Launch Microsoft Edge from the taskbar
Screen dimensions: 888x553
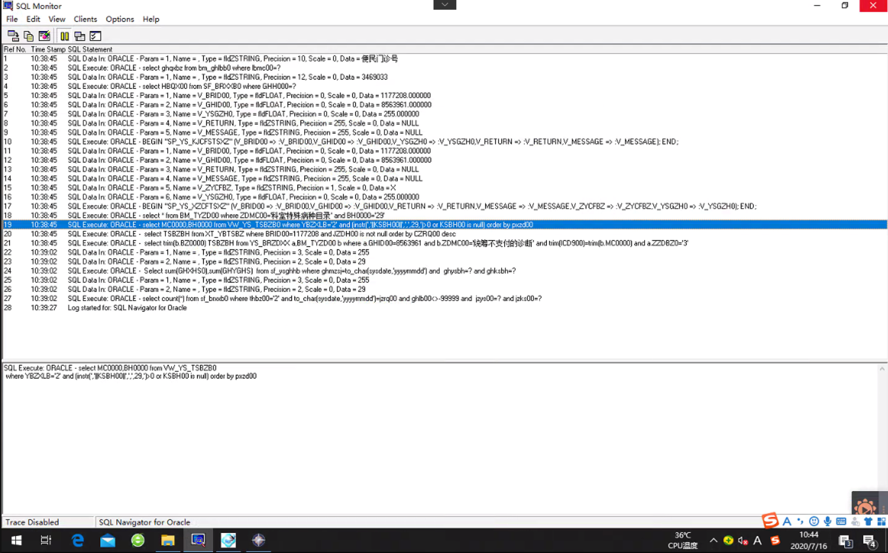pyautogui.click(x=78, y=540)
